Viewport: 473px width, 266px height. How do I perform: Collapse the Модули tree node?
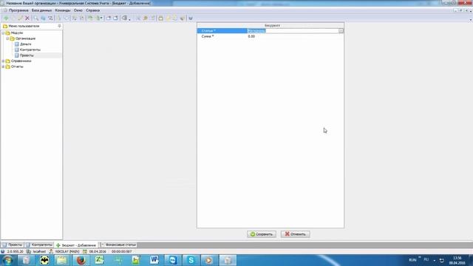pyautogui.click(x=3, y=33)
